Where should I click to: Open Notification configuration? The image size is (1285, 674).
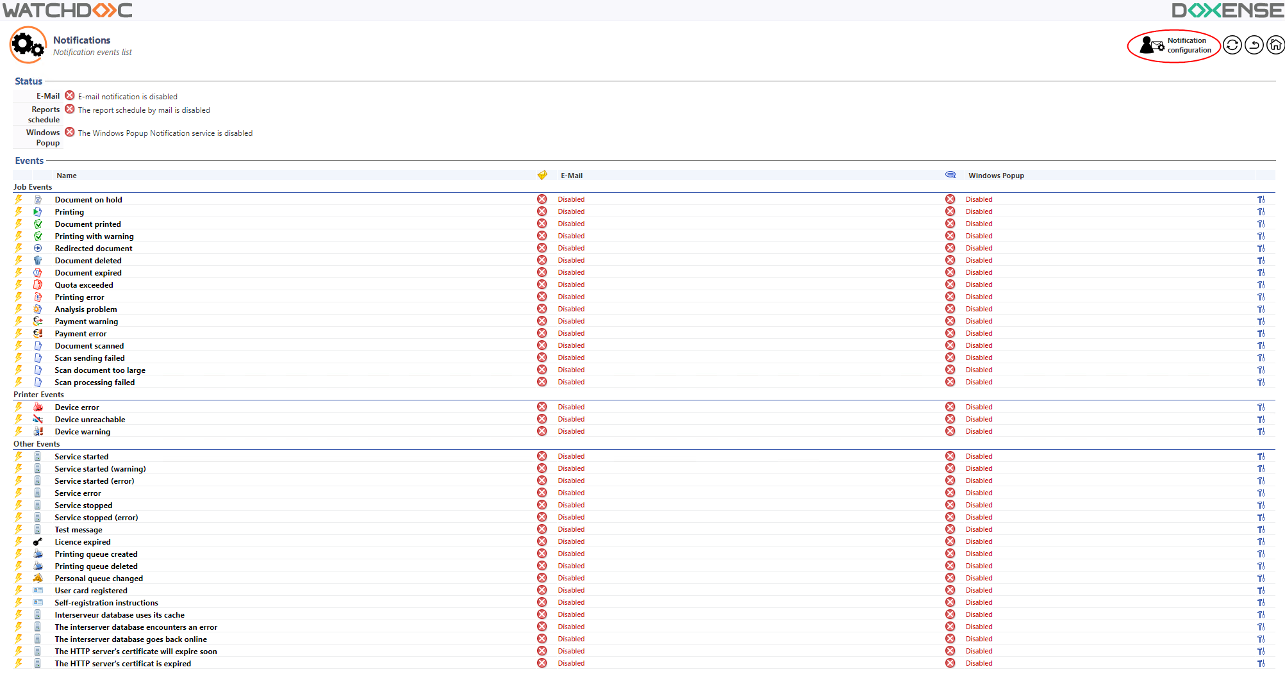coord(1174,45)
